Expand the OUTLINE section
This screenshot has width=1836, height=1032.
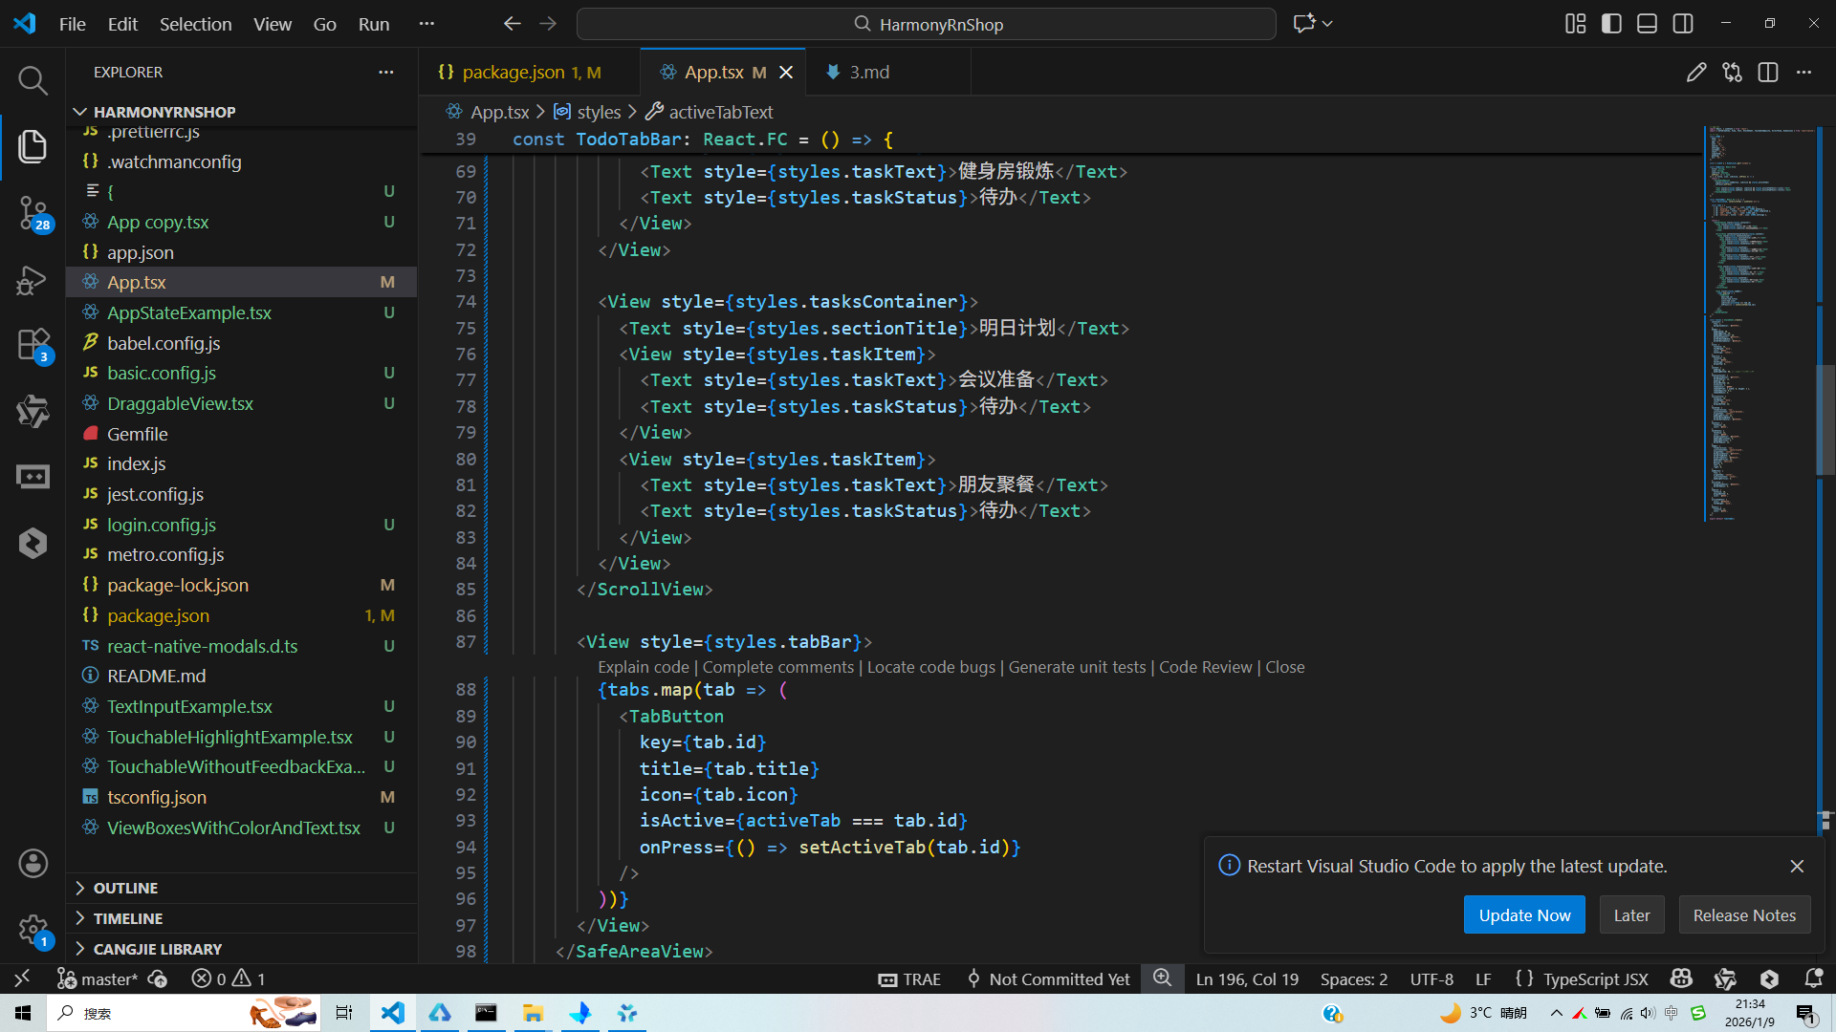pos(125,888)
